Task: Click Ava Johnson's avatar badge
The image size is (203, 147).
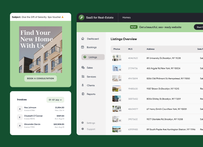Action: click(x=20, y=109)
